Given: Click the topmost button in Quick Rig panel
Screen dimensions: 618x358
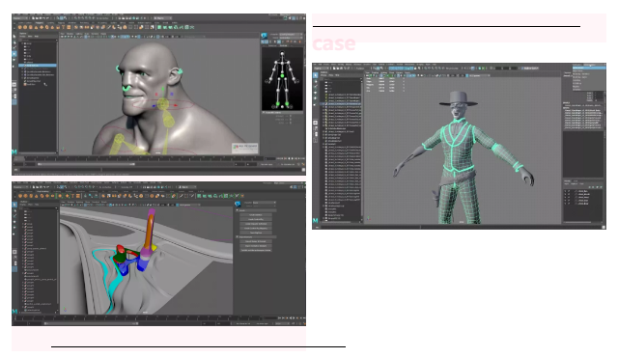Looking at the screenshot, I should pyautogui.click(x=256, y=215).
